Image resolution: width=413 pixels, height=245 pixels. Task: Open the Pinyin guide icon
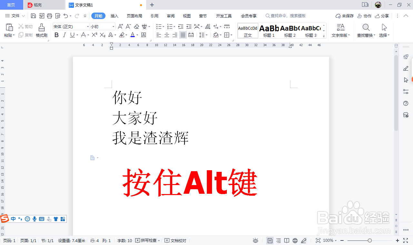pos(144,26)
